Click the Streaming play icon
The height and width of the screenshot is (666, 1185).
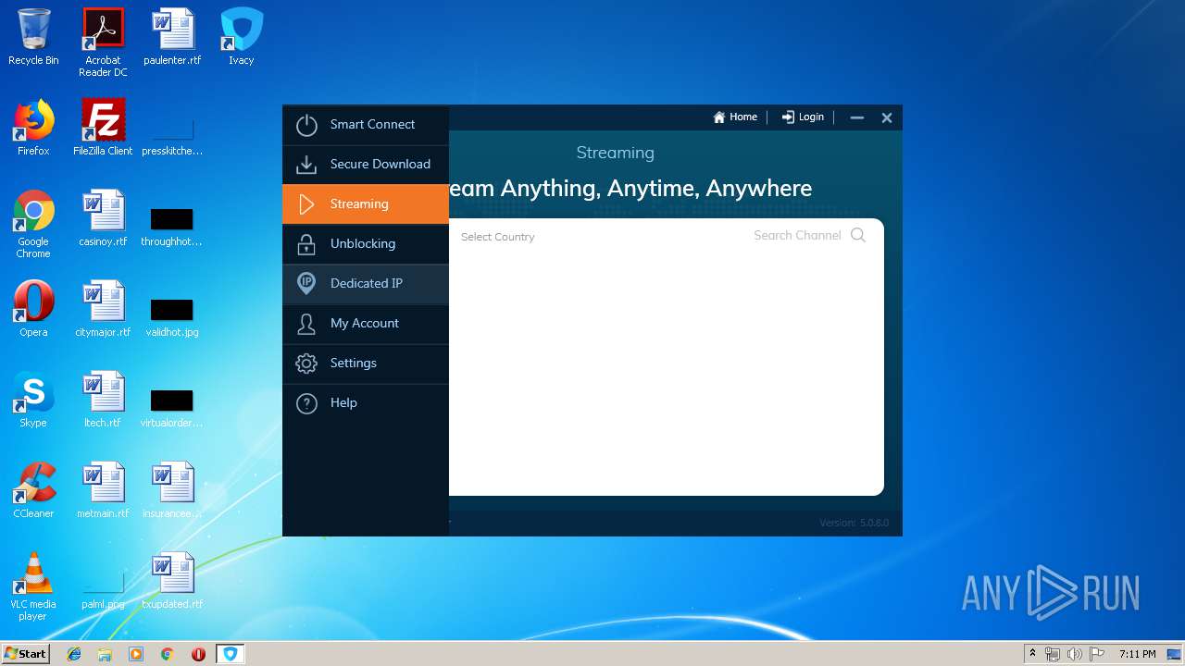click(306, 204)
